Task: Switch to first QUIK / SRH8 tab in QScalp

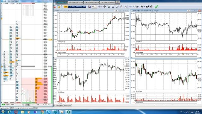Action: pyautogui.click(x=75, y=3)
